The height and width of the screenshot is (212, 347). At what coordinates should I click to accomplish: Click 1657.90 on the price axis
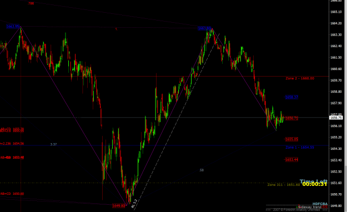pyautogui.click(x=336, y=103)
